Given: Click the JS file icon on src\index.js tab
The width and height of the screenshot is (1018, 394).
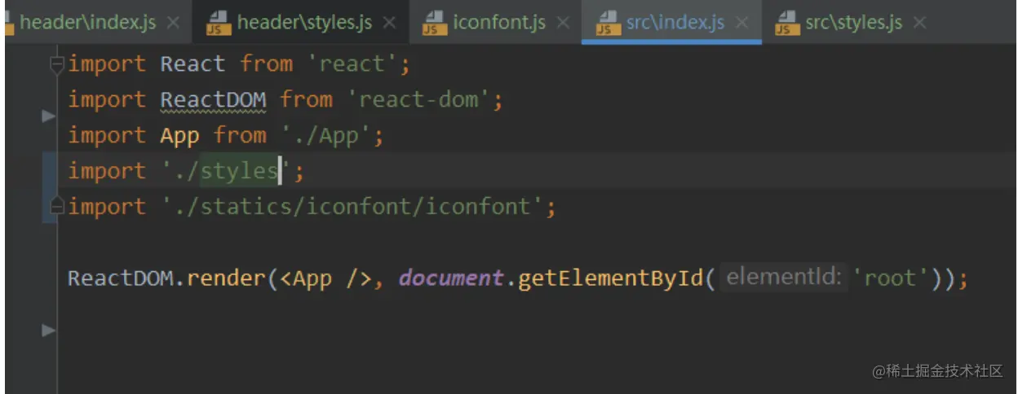Looking at the screenshot, I should point(609,23).
